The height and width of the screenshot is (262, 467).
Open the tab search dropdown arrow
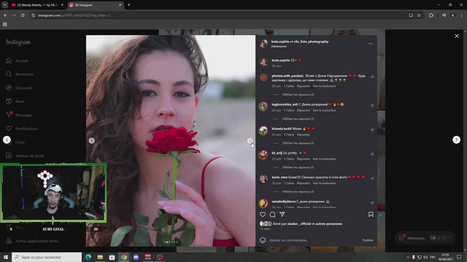pyautogui.click(x=4, y=5)
